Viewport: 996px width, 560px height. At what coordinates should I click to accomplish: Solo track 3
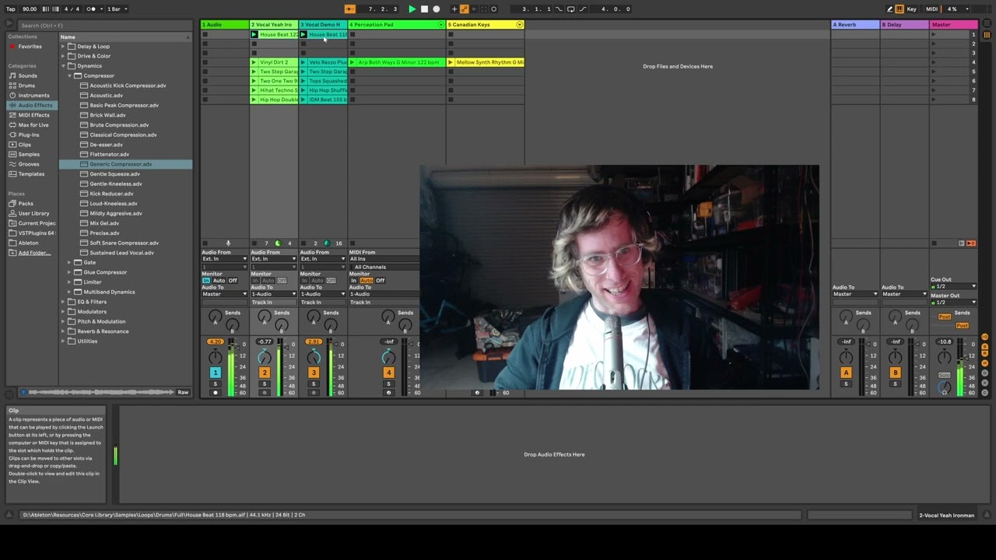tap(314, 384)
